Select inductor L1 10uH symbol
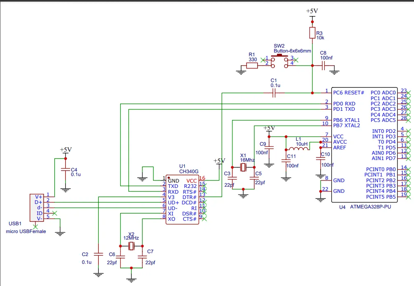414x286 pixels. 299,148
